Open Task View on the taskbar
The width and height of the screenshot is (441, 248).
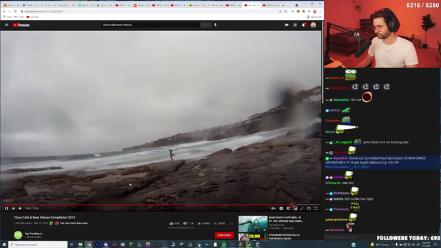[x=72, y=245]
